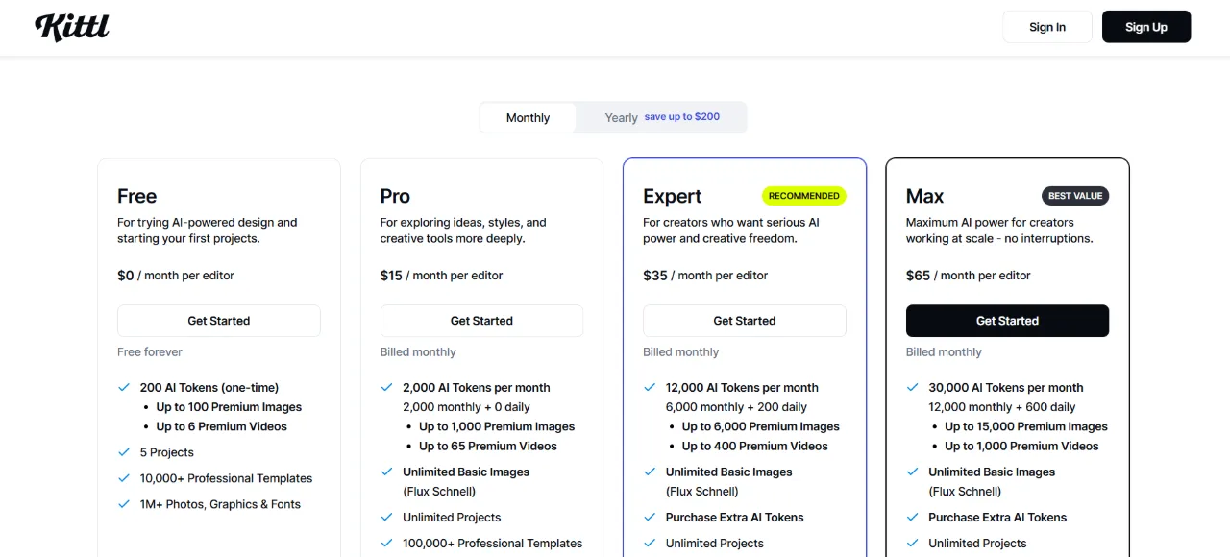This screenshot has height=557, width=1230.
Task: Open the Sign In page
Action: coord(1047,27)
